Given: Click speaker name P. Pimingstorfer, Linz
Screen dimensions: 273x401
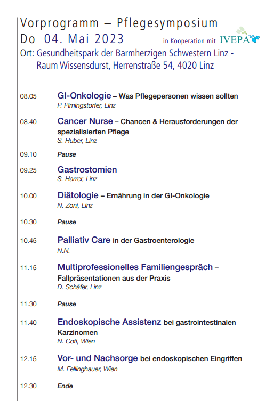Looking at the screenshot, I should [86, 105].
